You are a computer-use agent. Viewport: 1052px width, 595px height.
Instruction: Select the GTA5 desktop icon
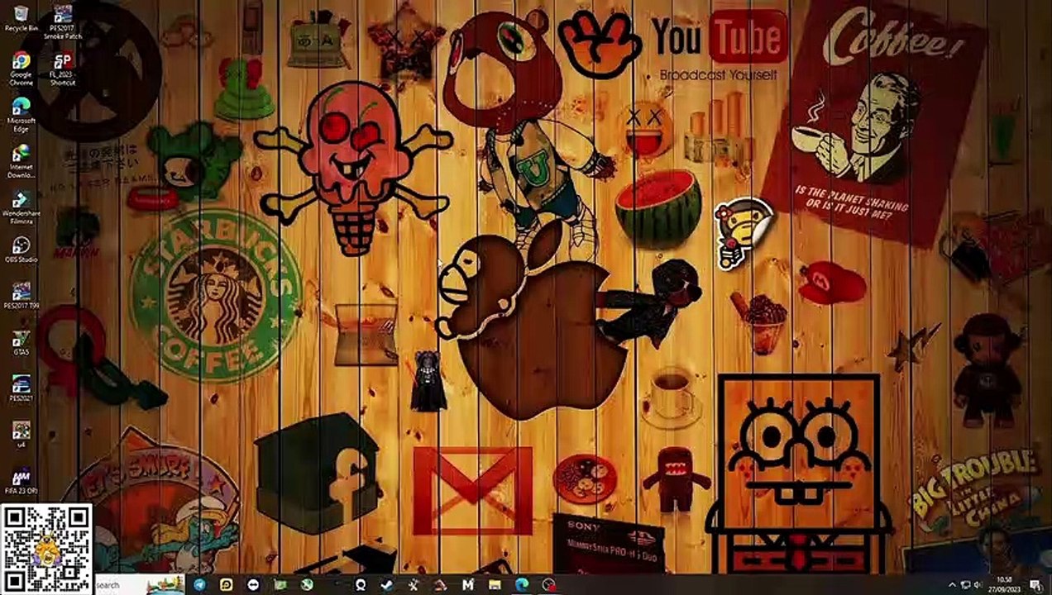point(21,342)
